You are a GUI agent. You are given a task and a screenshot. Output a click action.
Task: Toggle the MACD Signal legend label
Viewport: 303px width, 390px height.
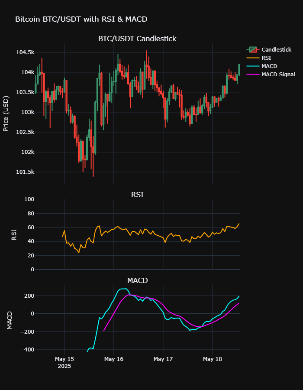click(x=278, y=75)
